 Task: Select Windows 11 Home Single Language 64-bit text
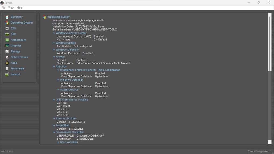(x=78, y=20)
